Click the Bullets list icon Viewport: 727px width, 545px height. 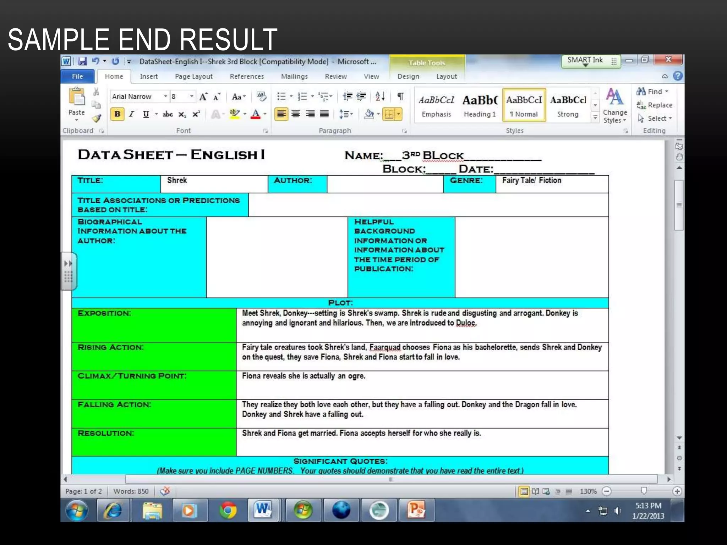[x=281, y=96]
